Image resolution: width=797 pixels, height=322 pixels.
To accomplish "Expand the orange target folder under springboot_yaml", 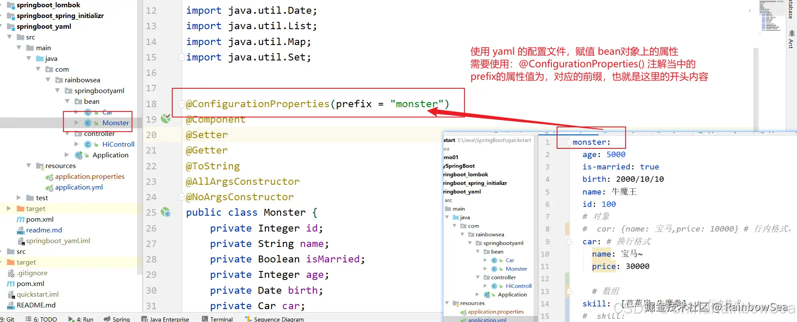I will [9, 208].
